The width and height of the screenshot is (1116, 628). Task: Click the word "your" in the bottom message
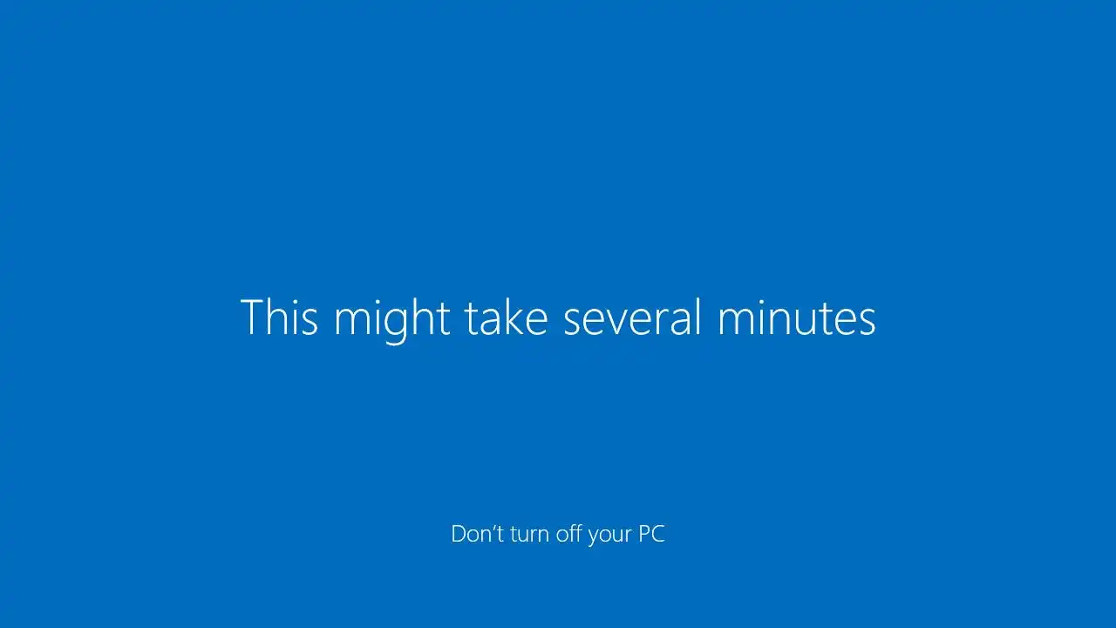(610, 536)
